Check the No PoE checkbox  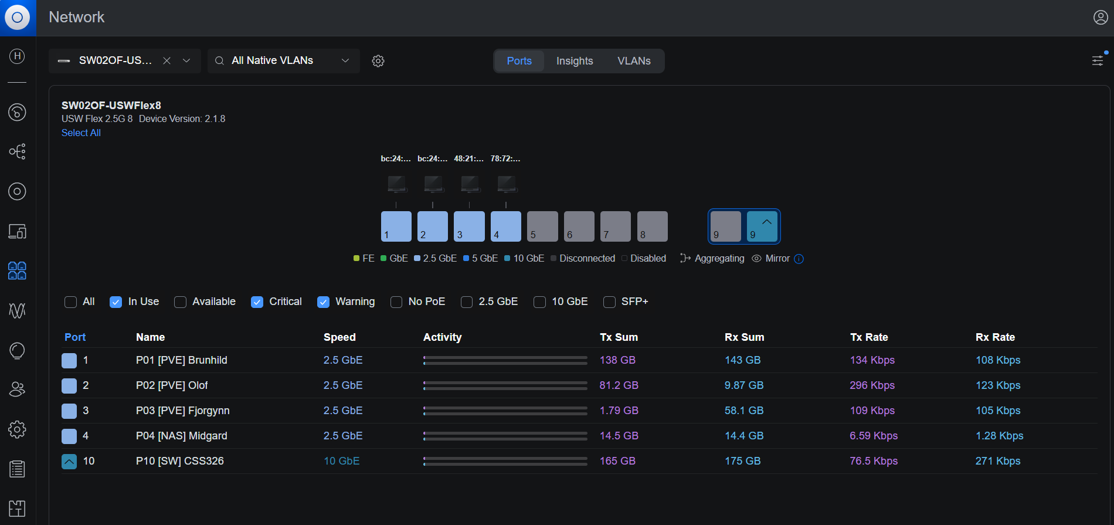pyautogui.click(x=396, y=302)
